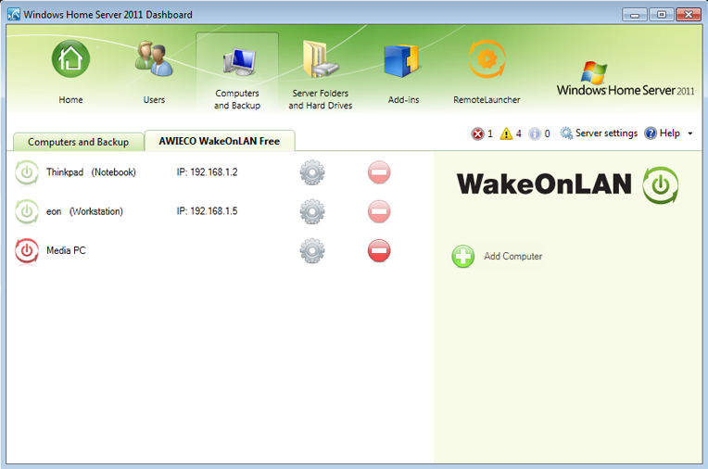This screenshot has height=469, width=708.
Task: Click the dashboard window title bar icon
Action: [x=14, y=15]
